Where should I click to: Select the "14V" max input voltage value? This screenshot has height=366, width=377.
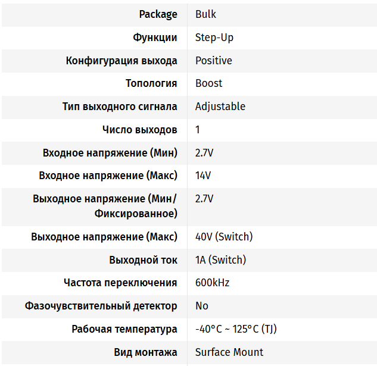click(x=202, y=176)
